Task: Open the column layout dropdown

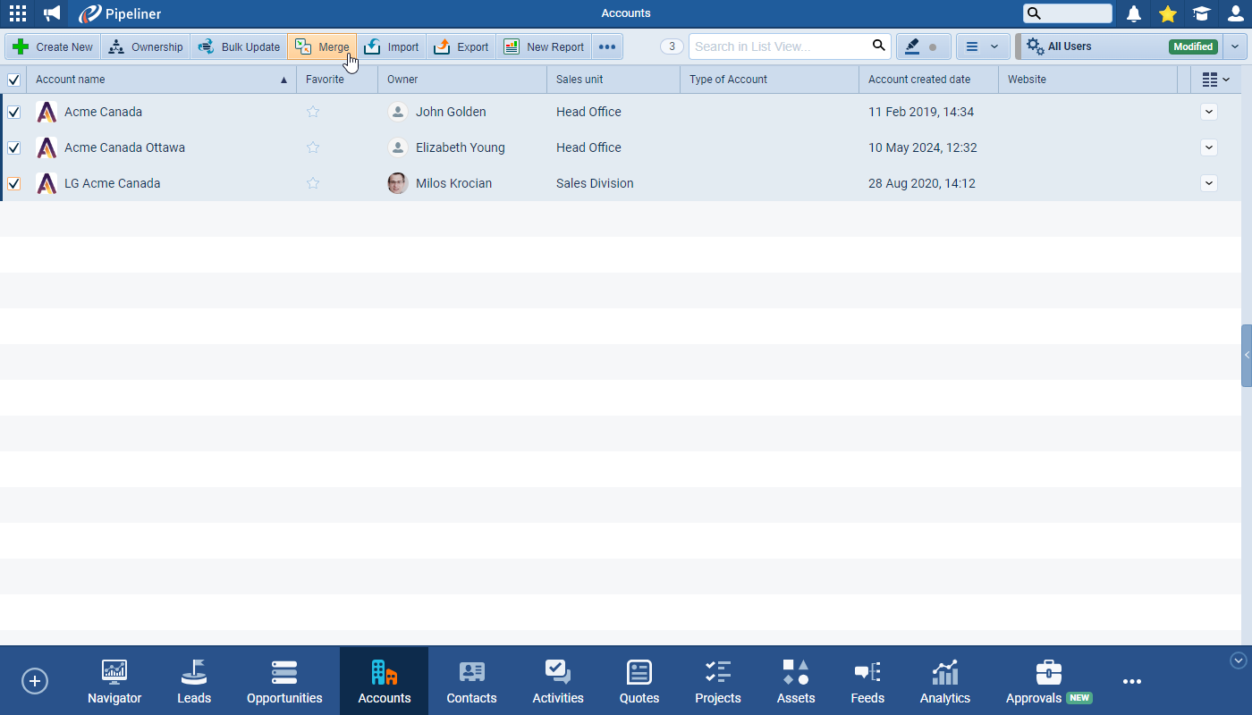Action: point(1215,80)
